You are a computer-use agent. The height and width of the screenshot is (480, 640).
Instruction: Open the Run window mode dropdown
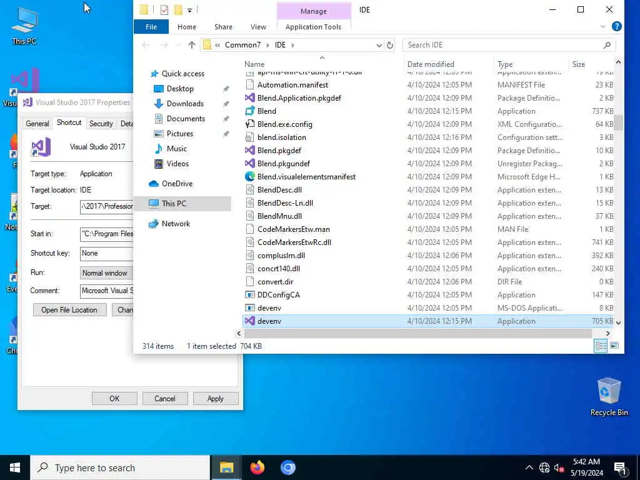(x=106, y=272)
